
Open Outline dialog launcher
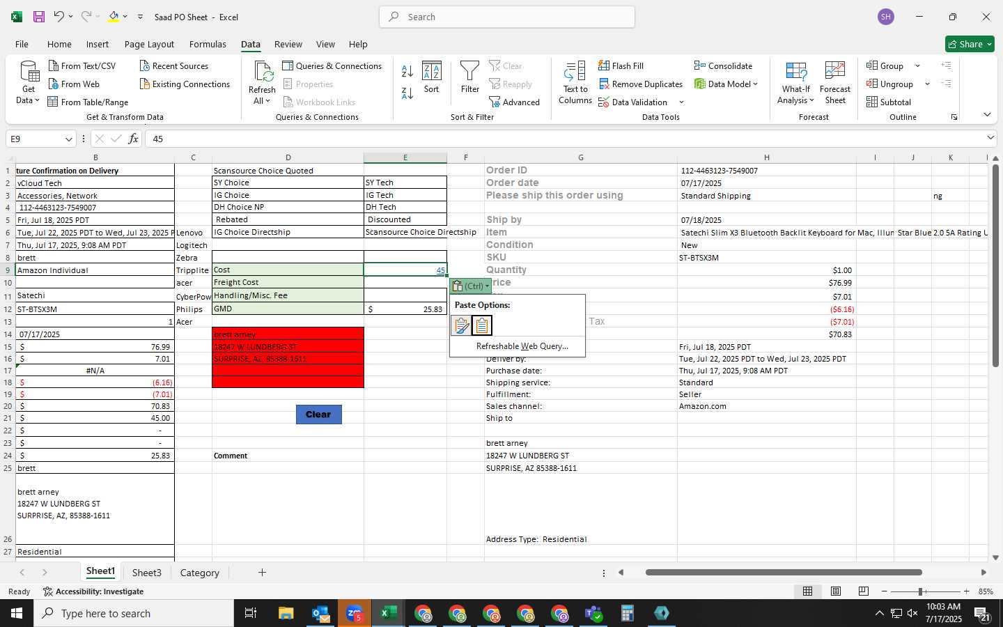click(954, 117)
